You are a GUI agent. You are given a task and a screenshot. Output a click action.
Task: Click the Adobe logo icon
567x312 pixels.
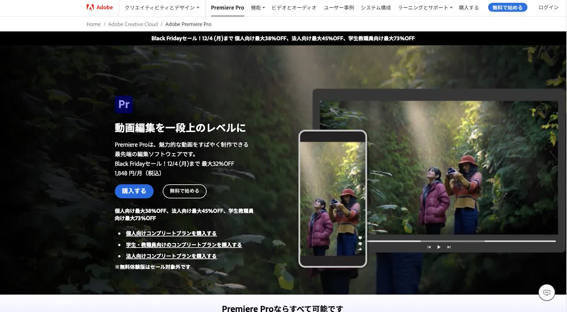tap(90, 7)
